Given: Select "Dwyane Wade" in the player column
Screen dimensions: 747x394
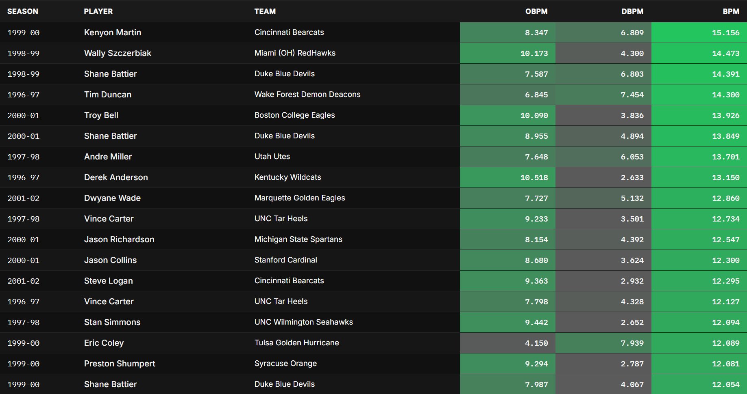Looking at the screenshot, I should point(112,198).
